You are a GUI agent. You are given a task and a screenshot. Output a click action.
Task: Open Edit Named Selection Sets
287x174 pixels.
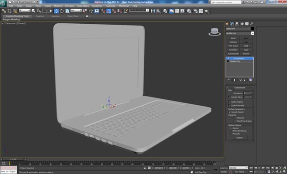tap(126, 11)
